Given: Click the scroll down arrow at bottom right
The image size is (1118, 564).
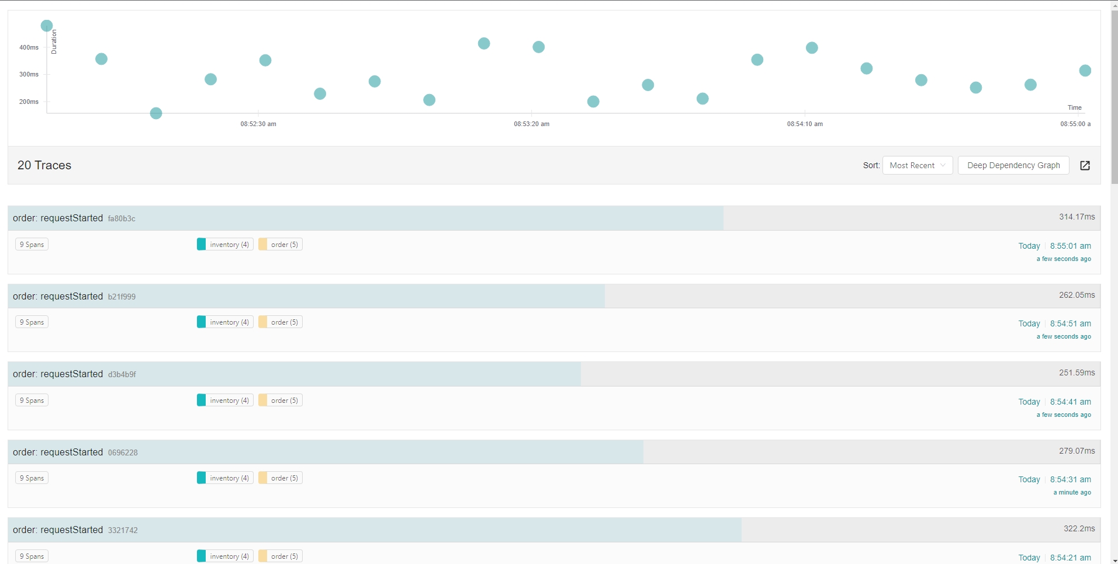Looking at the screenshot, I should pyautogui.click(x=1114, y=560).
